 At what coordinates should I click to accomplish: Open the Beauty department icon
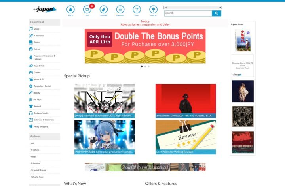(x=31, y=93)
